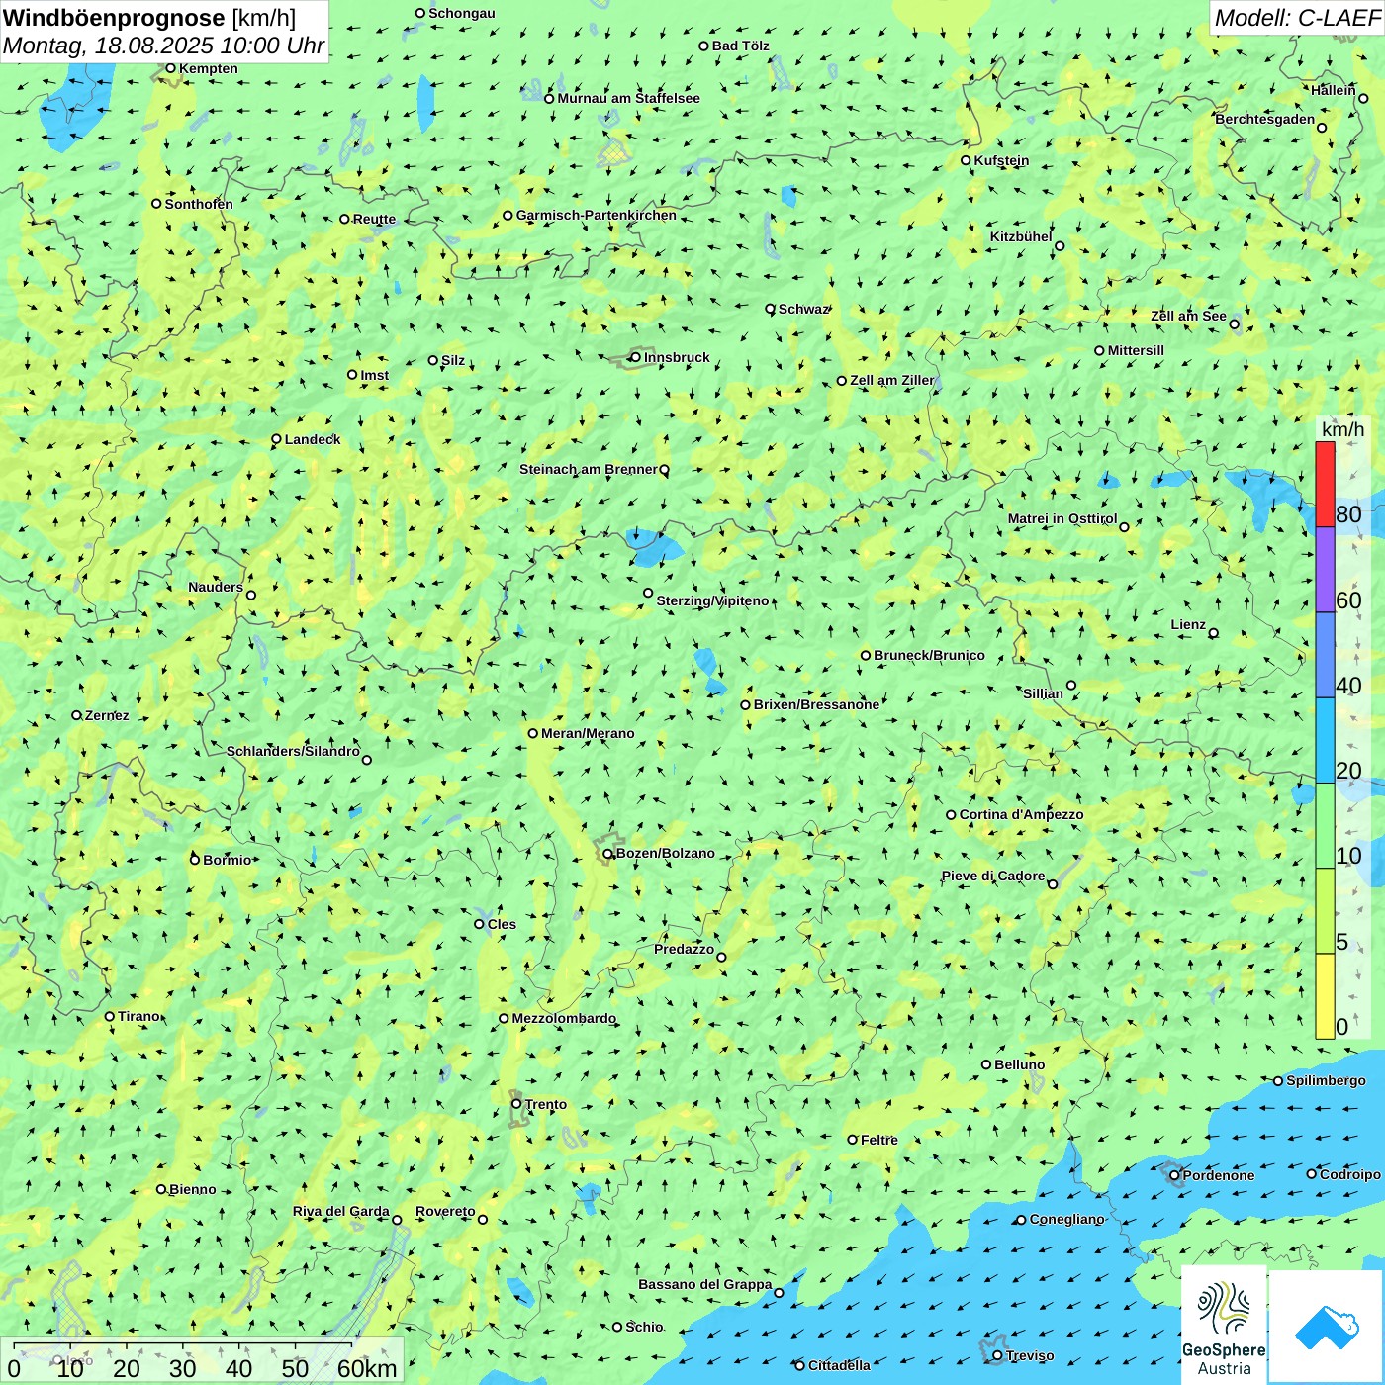Click the Bienno label
This screenshot has width=1385, height=1385.
(x=192, y=1189)
